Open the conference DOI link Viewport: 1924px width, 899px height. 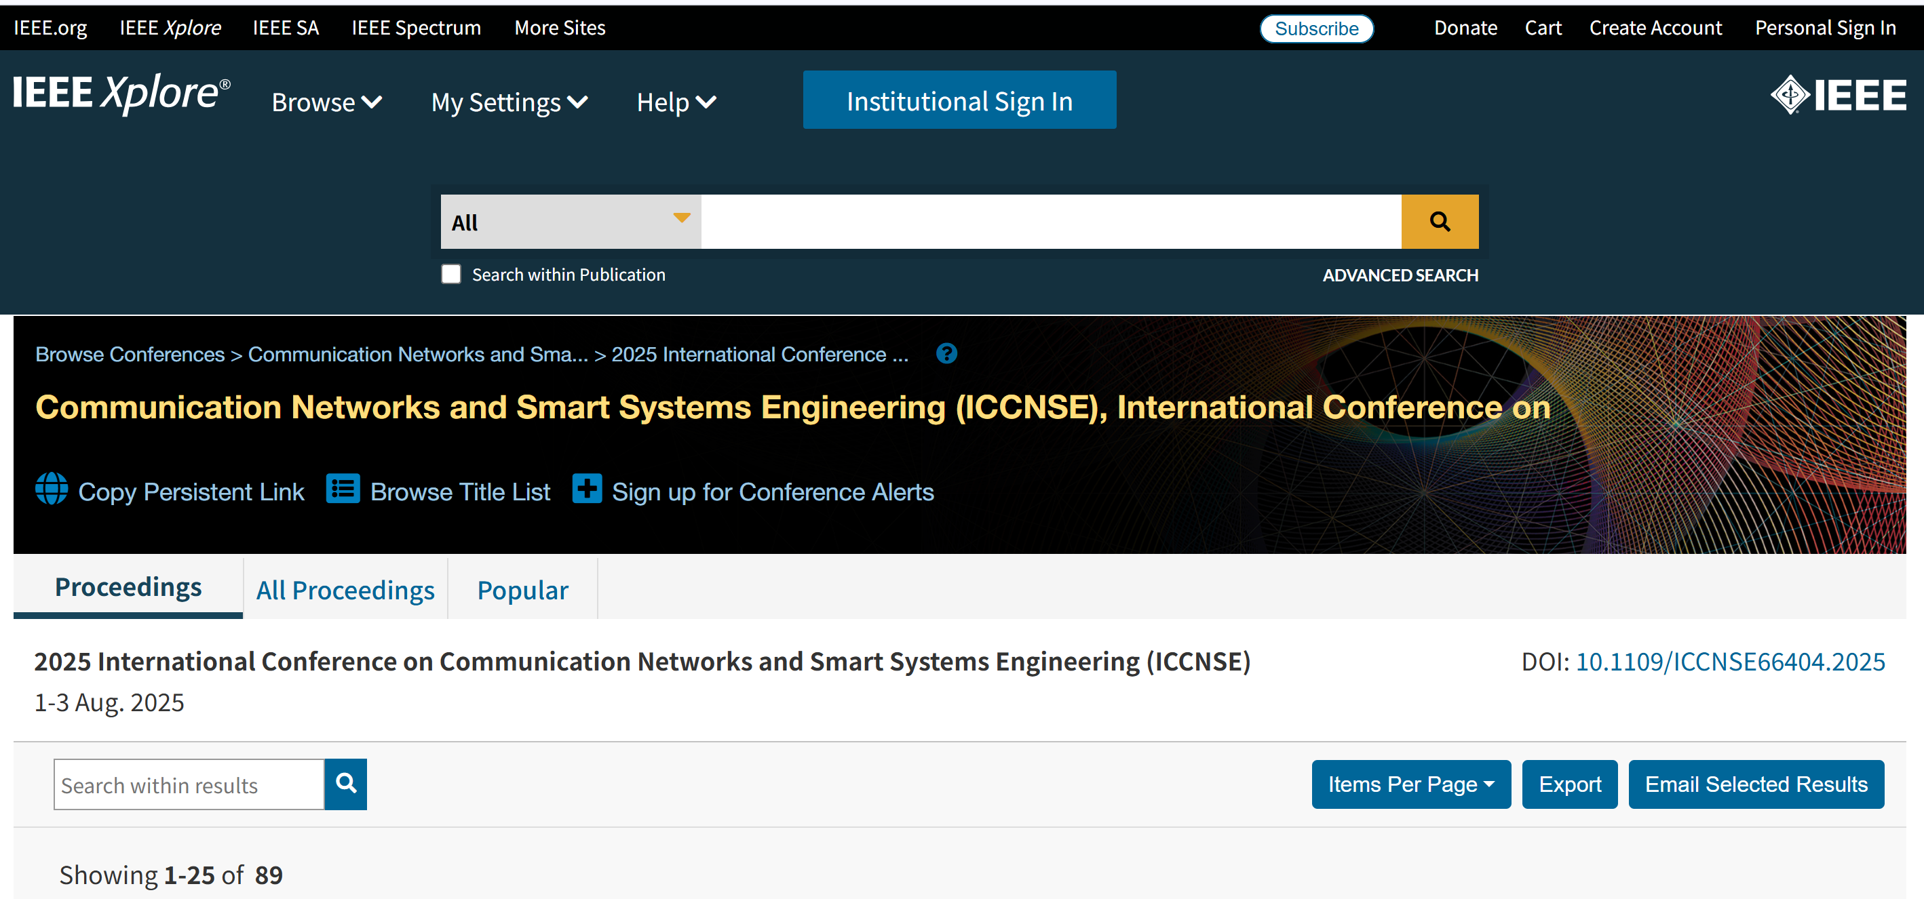pos(1729,662)
